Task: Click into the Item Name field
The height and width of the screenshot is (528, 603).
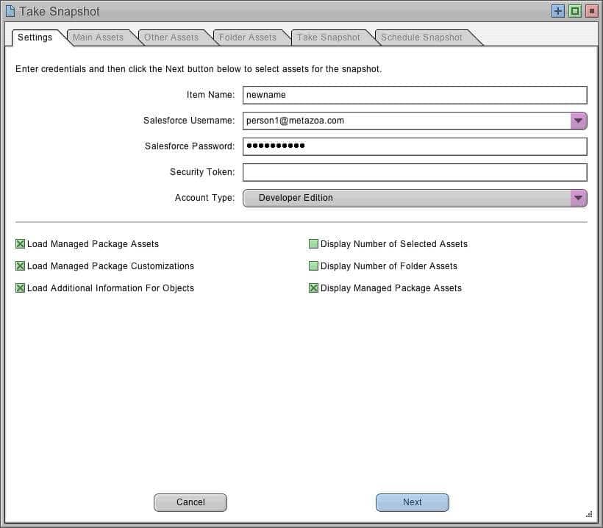Action: (x=415, y=95)
